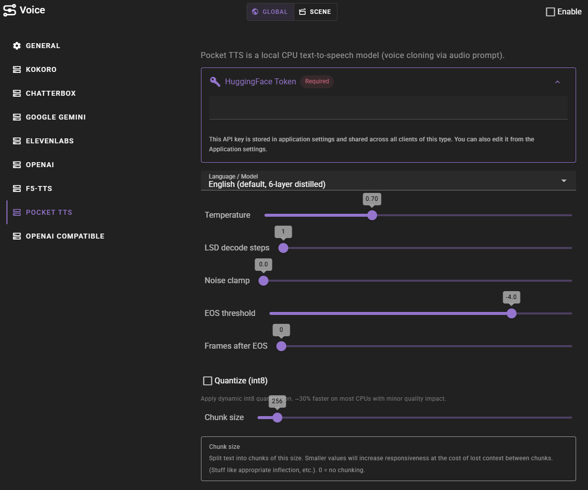
Task: Click the Temperature 0.70 value bubble
Action: pyautogui.click(x=372, y=199)
